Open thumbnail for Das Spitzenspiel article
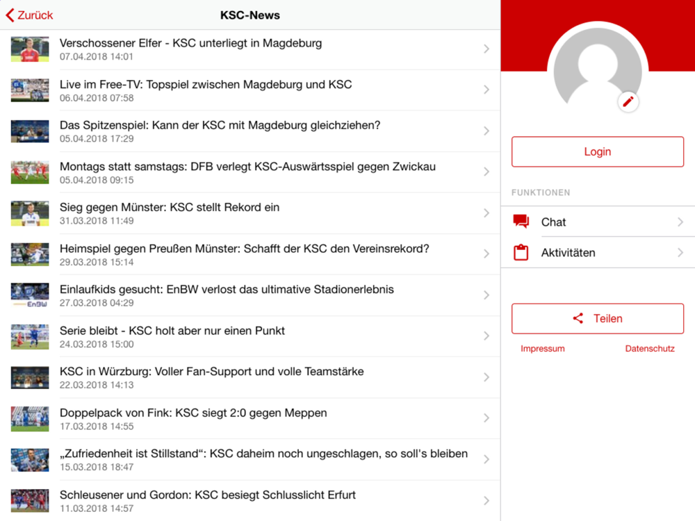695x521 pixels. [30, 131]
